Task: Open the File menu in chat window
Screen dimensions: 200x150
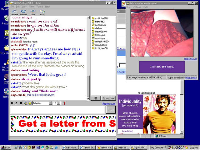Action: [x=12, y=7]
